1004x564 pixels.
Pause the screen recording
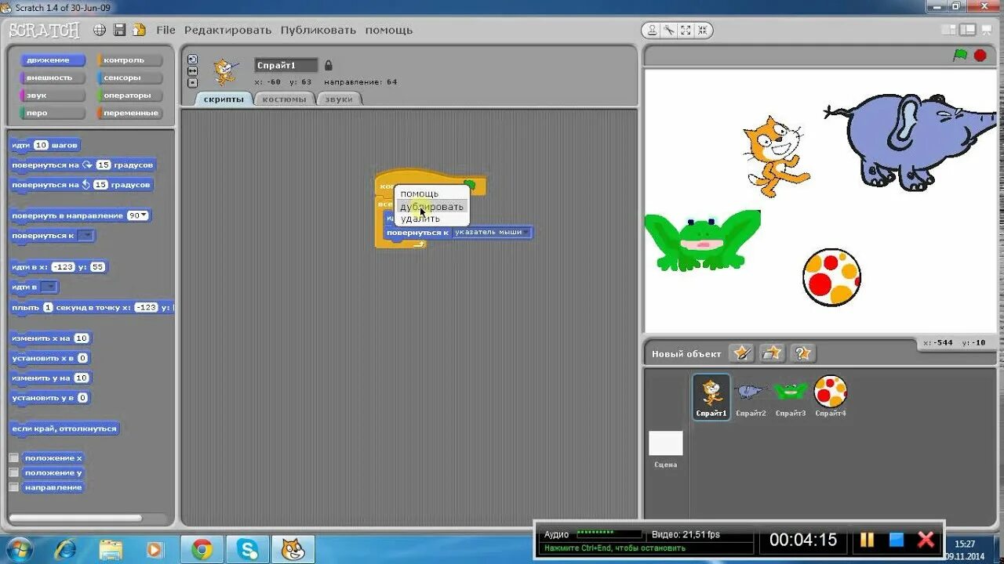[x=867, y=540]
